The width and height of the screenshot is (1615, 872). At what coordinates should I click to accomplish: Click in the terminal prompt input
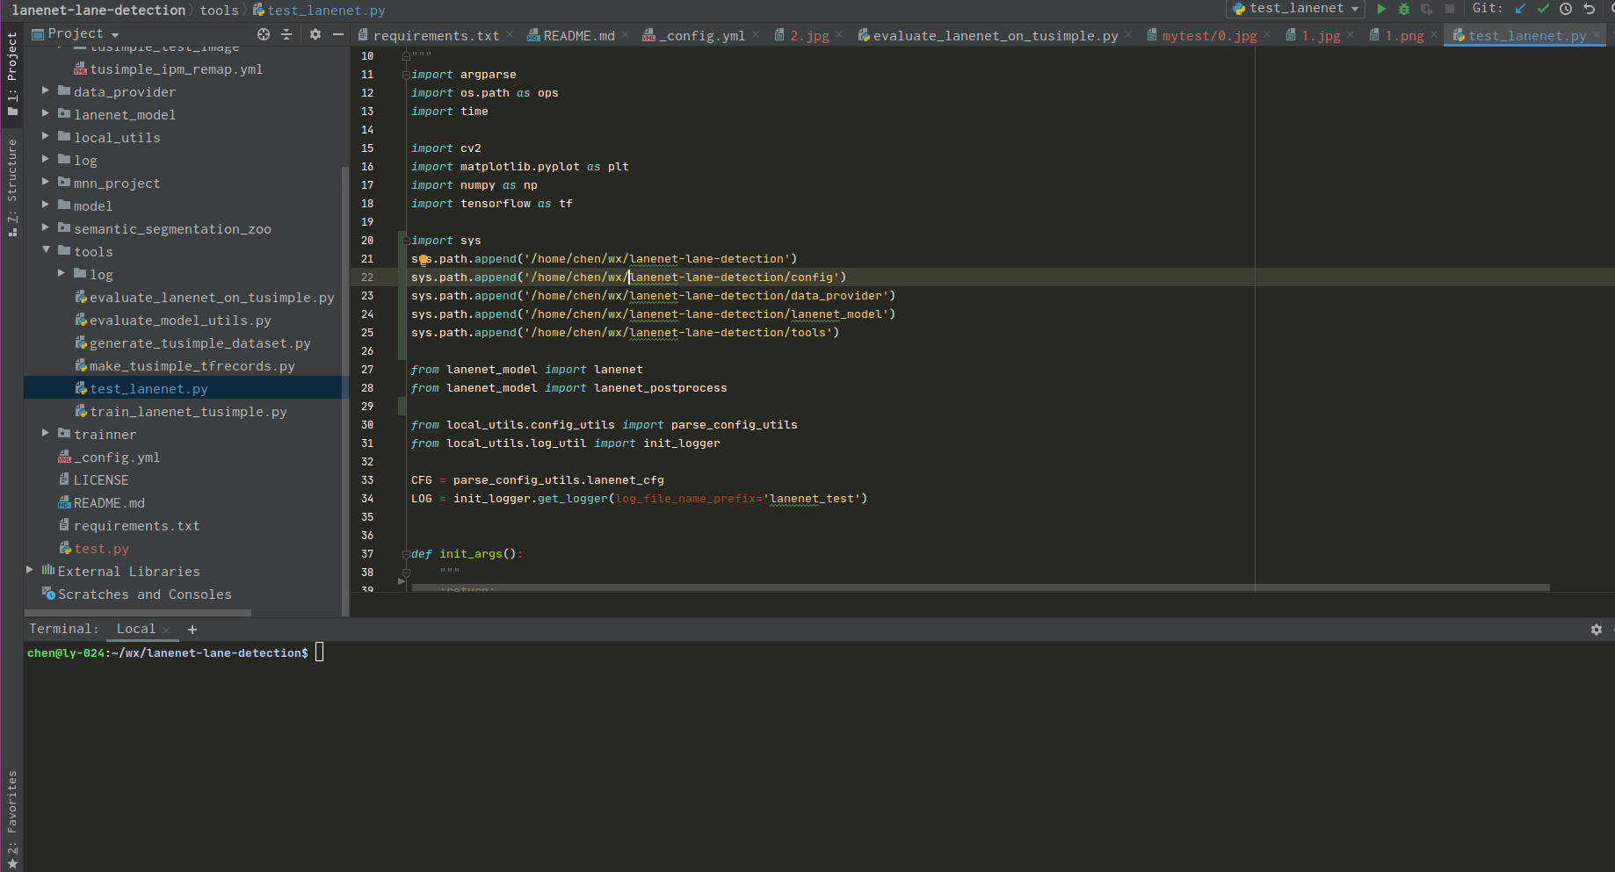point(320,652)
